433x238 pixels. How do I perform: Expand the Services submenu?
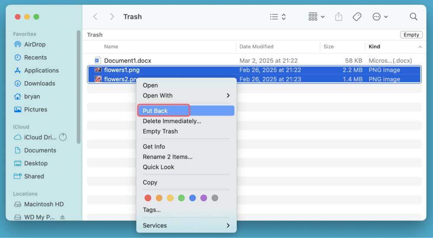coord(186,225)
